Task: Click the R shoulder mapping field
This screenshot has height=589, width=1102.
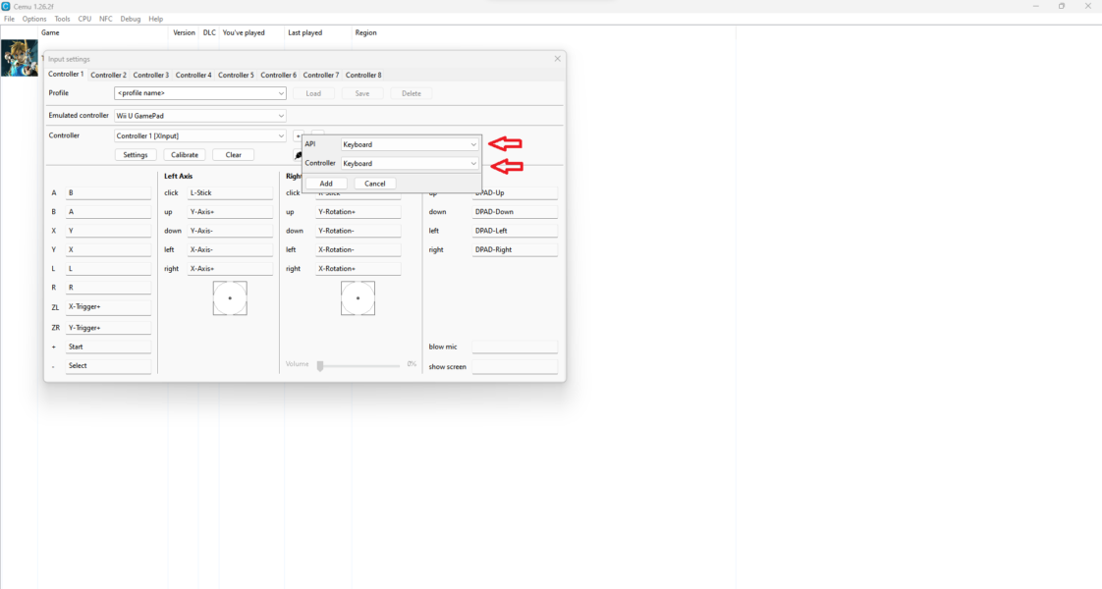Action: pyautogui.click(x=108, y=288)
